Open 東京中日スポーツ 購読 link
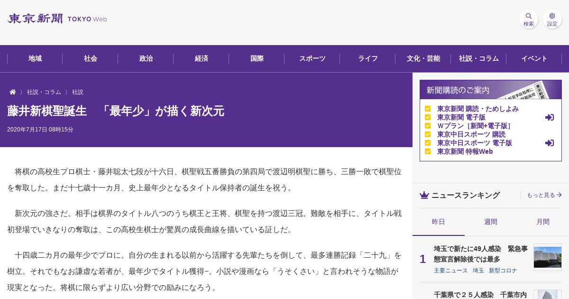Viewport: 569px width, 299px height. 471,134
